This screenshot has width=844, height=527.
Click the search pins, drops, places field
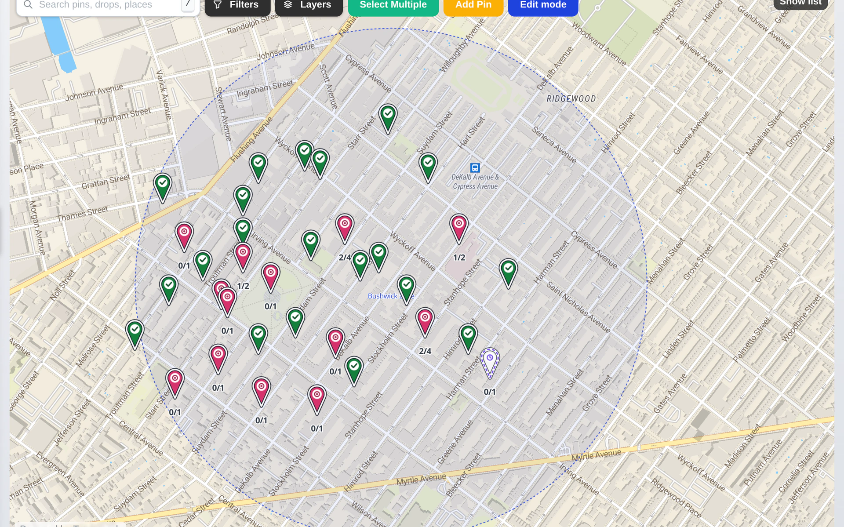(x=108, y=5)
